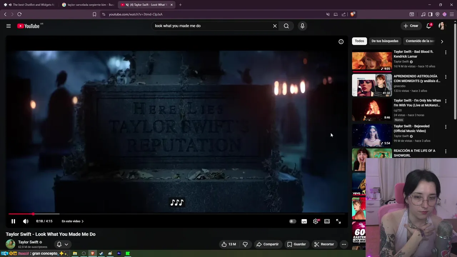
Task: Share the video with Compartir
Action: pyautogui.click(x=267, y=244)
